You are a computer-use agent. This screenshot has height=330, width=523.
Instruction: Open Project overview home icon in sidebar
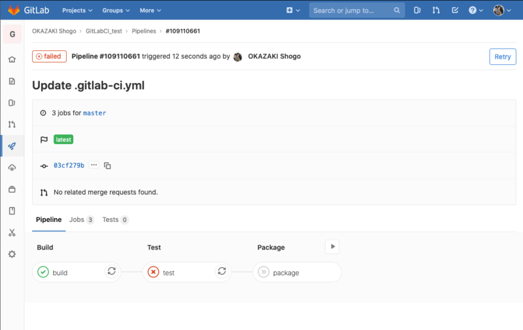point(12,60)
